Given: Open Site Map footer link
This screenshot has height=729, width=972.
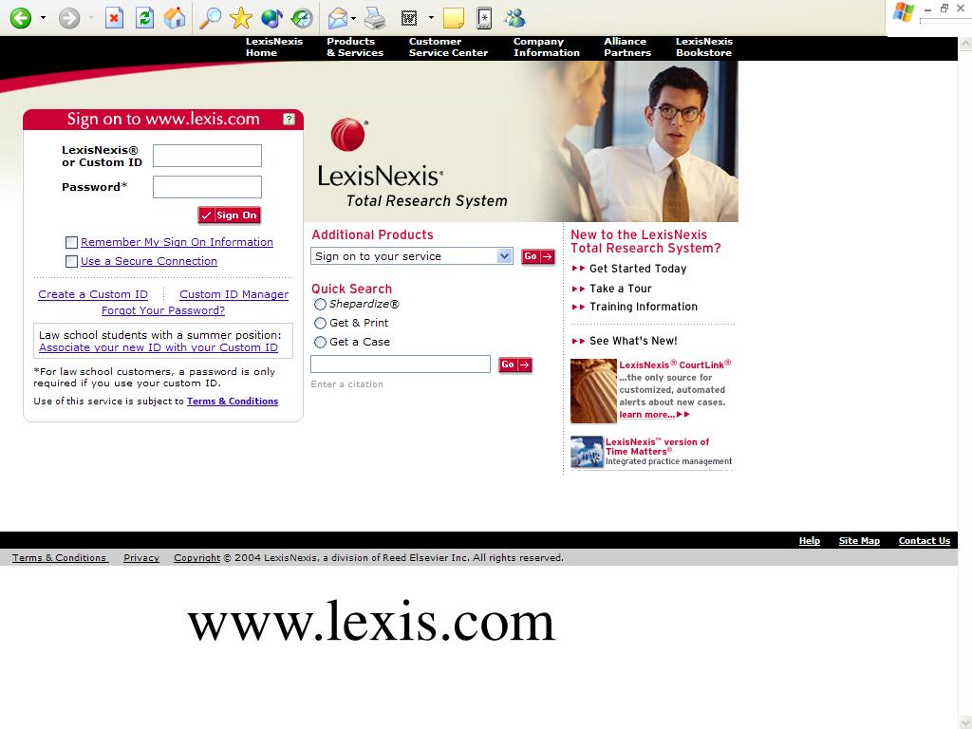Looking at the screenshot, I should click(859, 540).
